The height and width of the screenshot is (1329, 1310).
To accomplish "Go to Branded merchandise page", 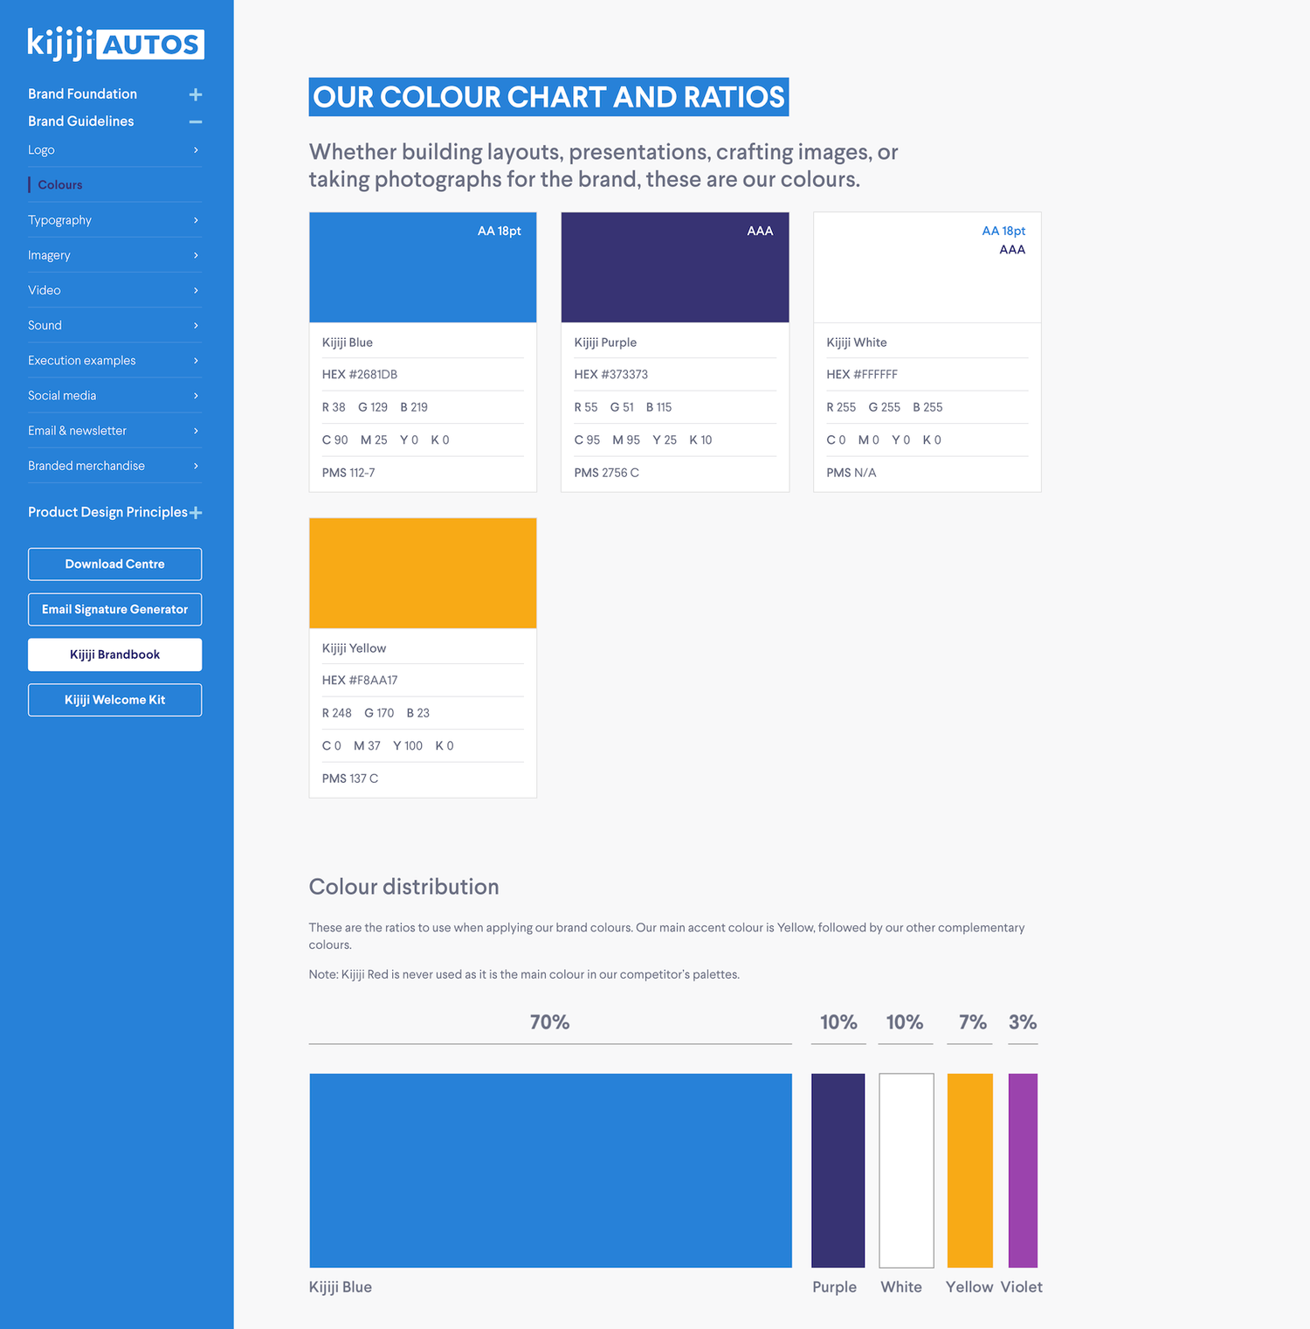I will [x=86, y=466].
